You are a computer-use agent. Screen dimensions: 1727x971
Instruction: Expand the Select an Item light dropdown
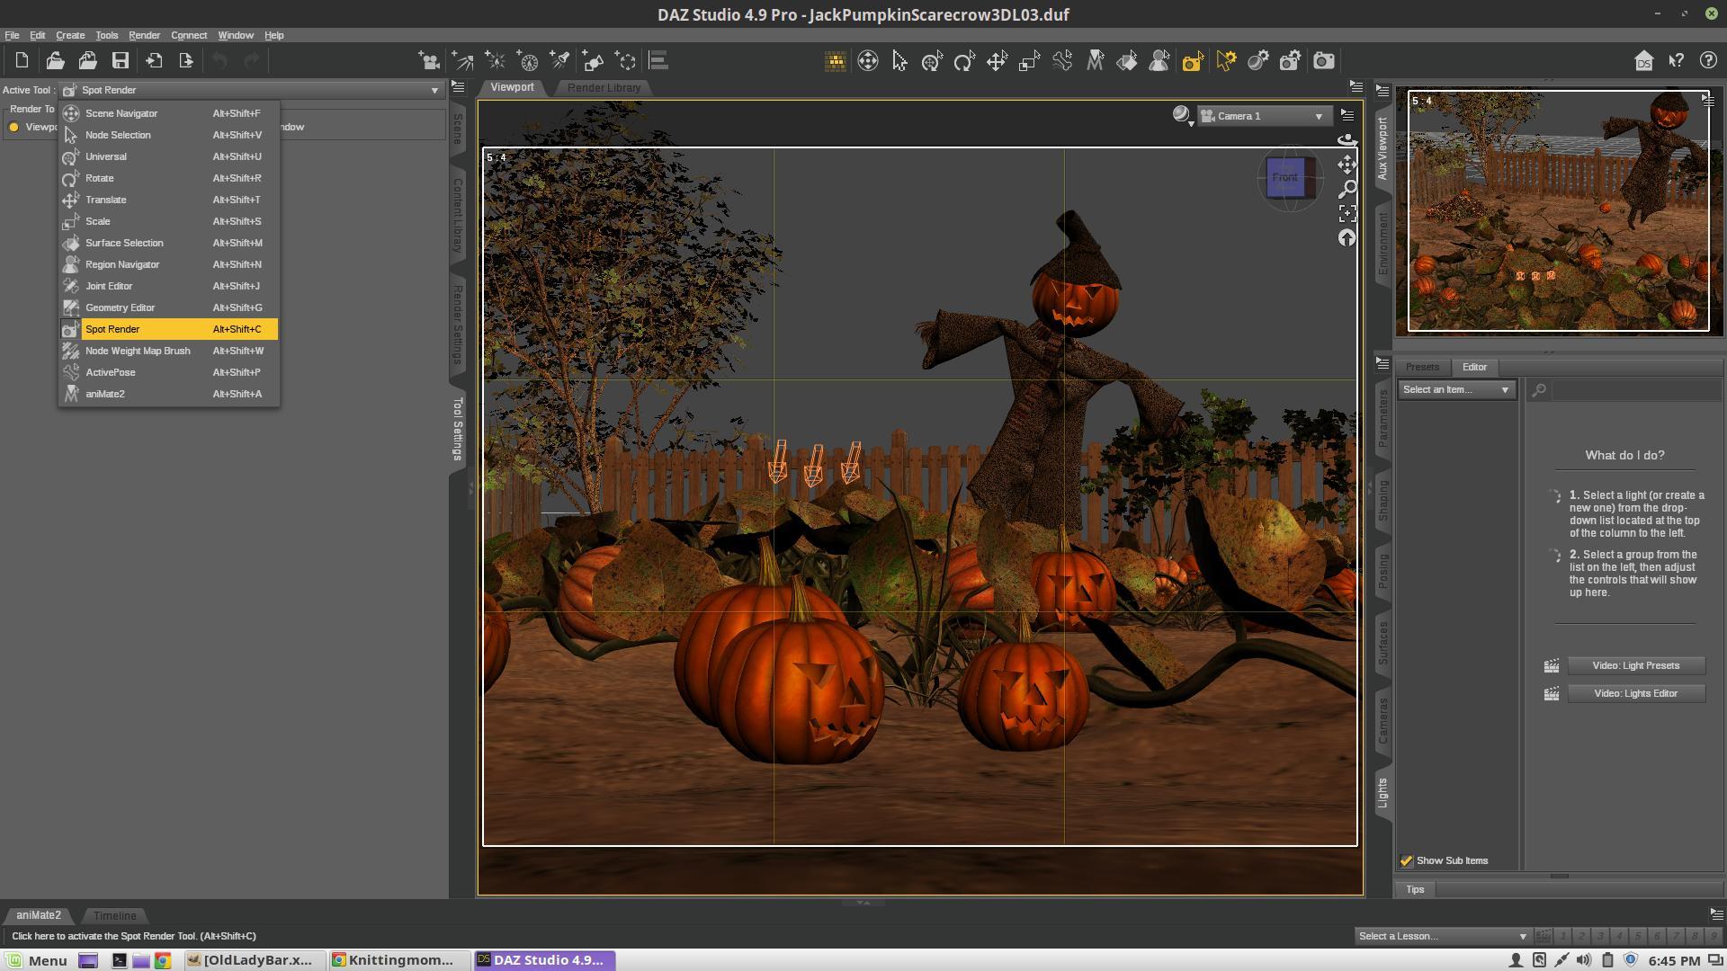[1455, 390]
